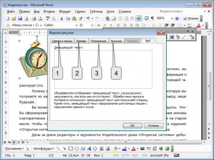Open the Таблица menu
The height and width of the screenshot is (160, 214).
click(x=96, y=11)
